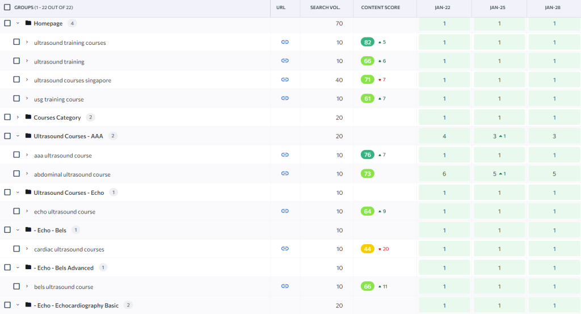Open URL link for usg training course
The width and height of the screenshot is (581, 314).
point(285,98)
